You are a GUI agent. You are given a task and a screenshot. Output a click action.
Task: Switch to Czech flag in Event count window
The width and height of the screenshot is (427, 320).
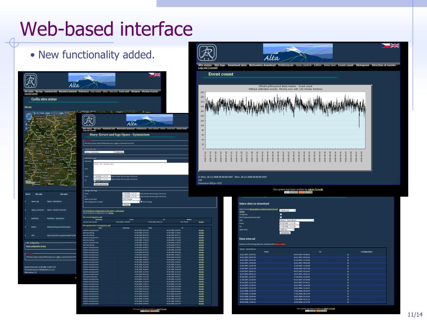tap(386, 46)
